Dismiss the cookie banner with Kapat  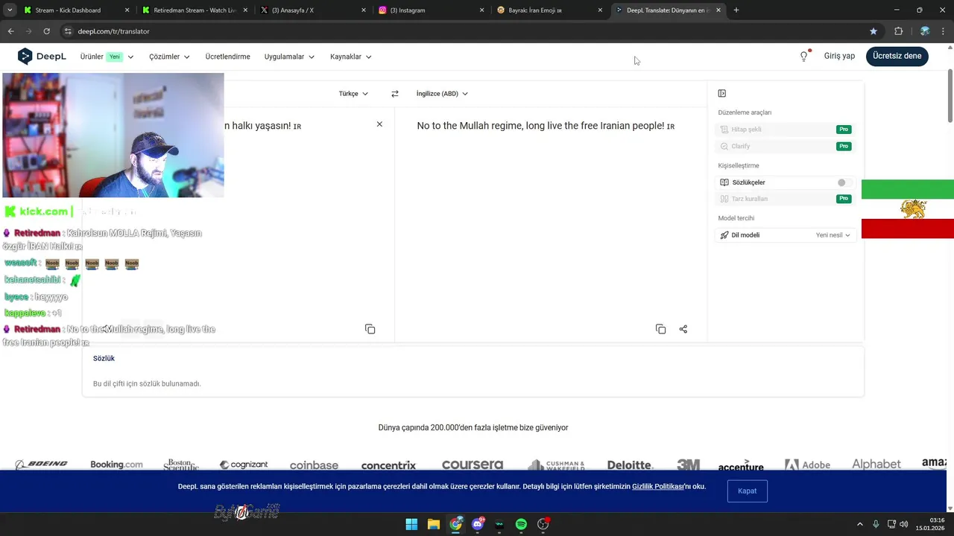tap(748, 491)
